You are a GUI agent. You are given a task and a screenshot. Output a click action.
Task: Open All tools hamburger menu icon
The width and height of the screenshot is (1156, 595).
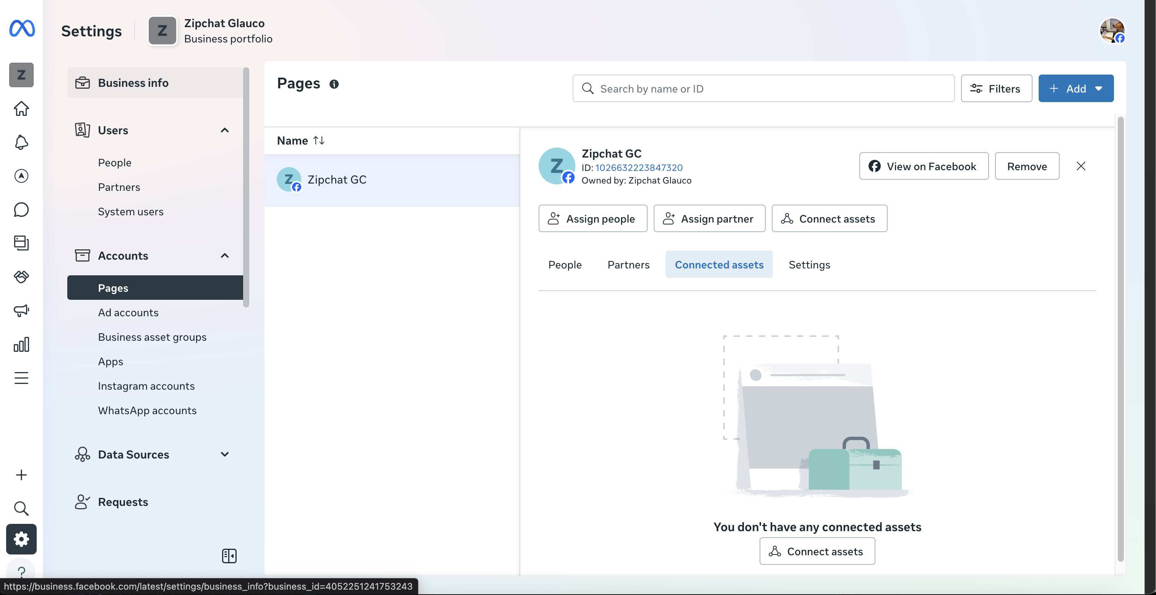pos(21,378)
